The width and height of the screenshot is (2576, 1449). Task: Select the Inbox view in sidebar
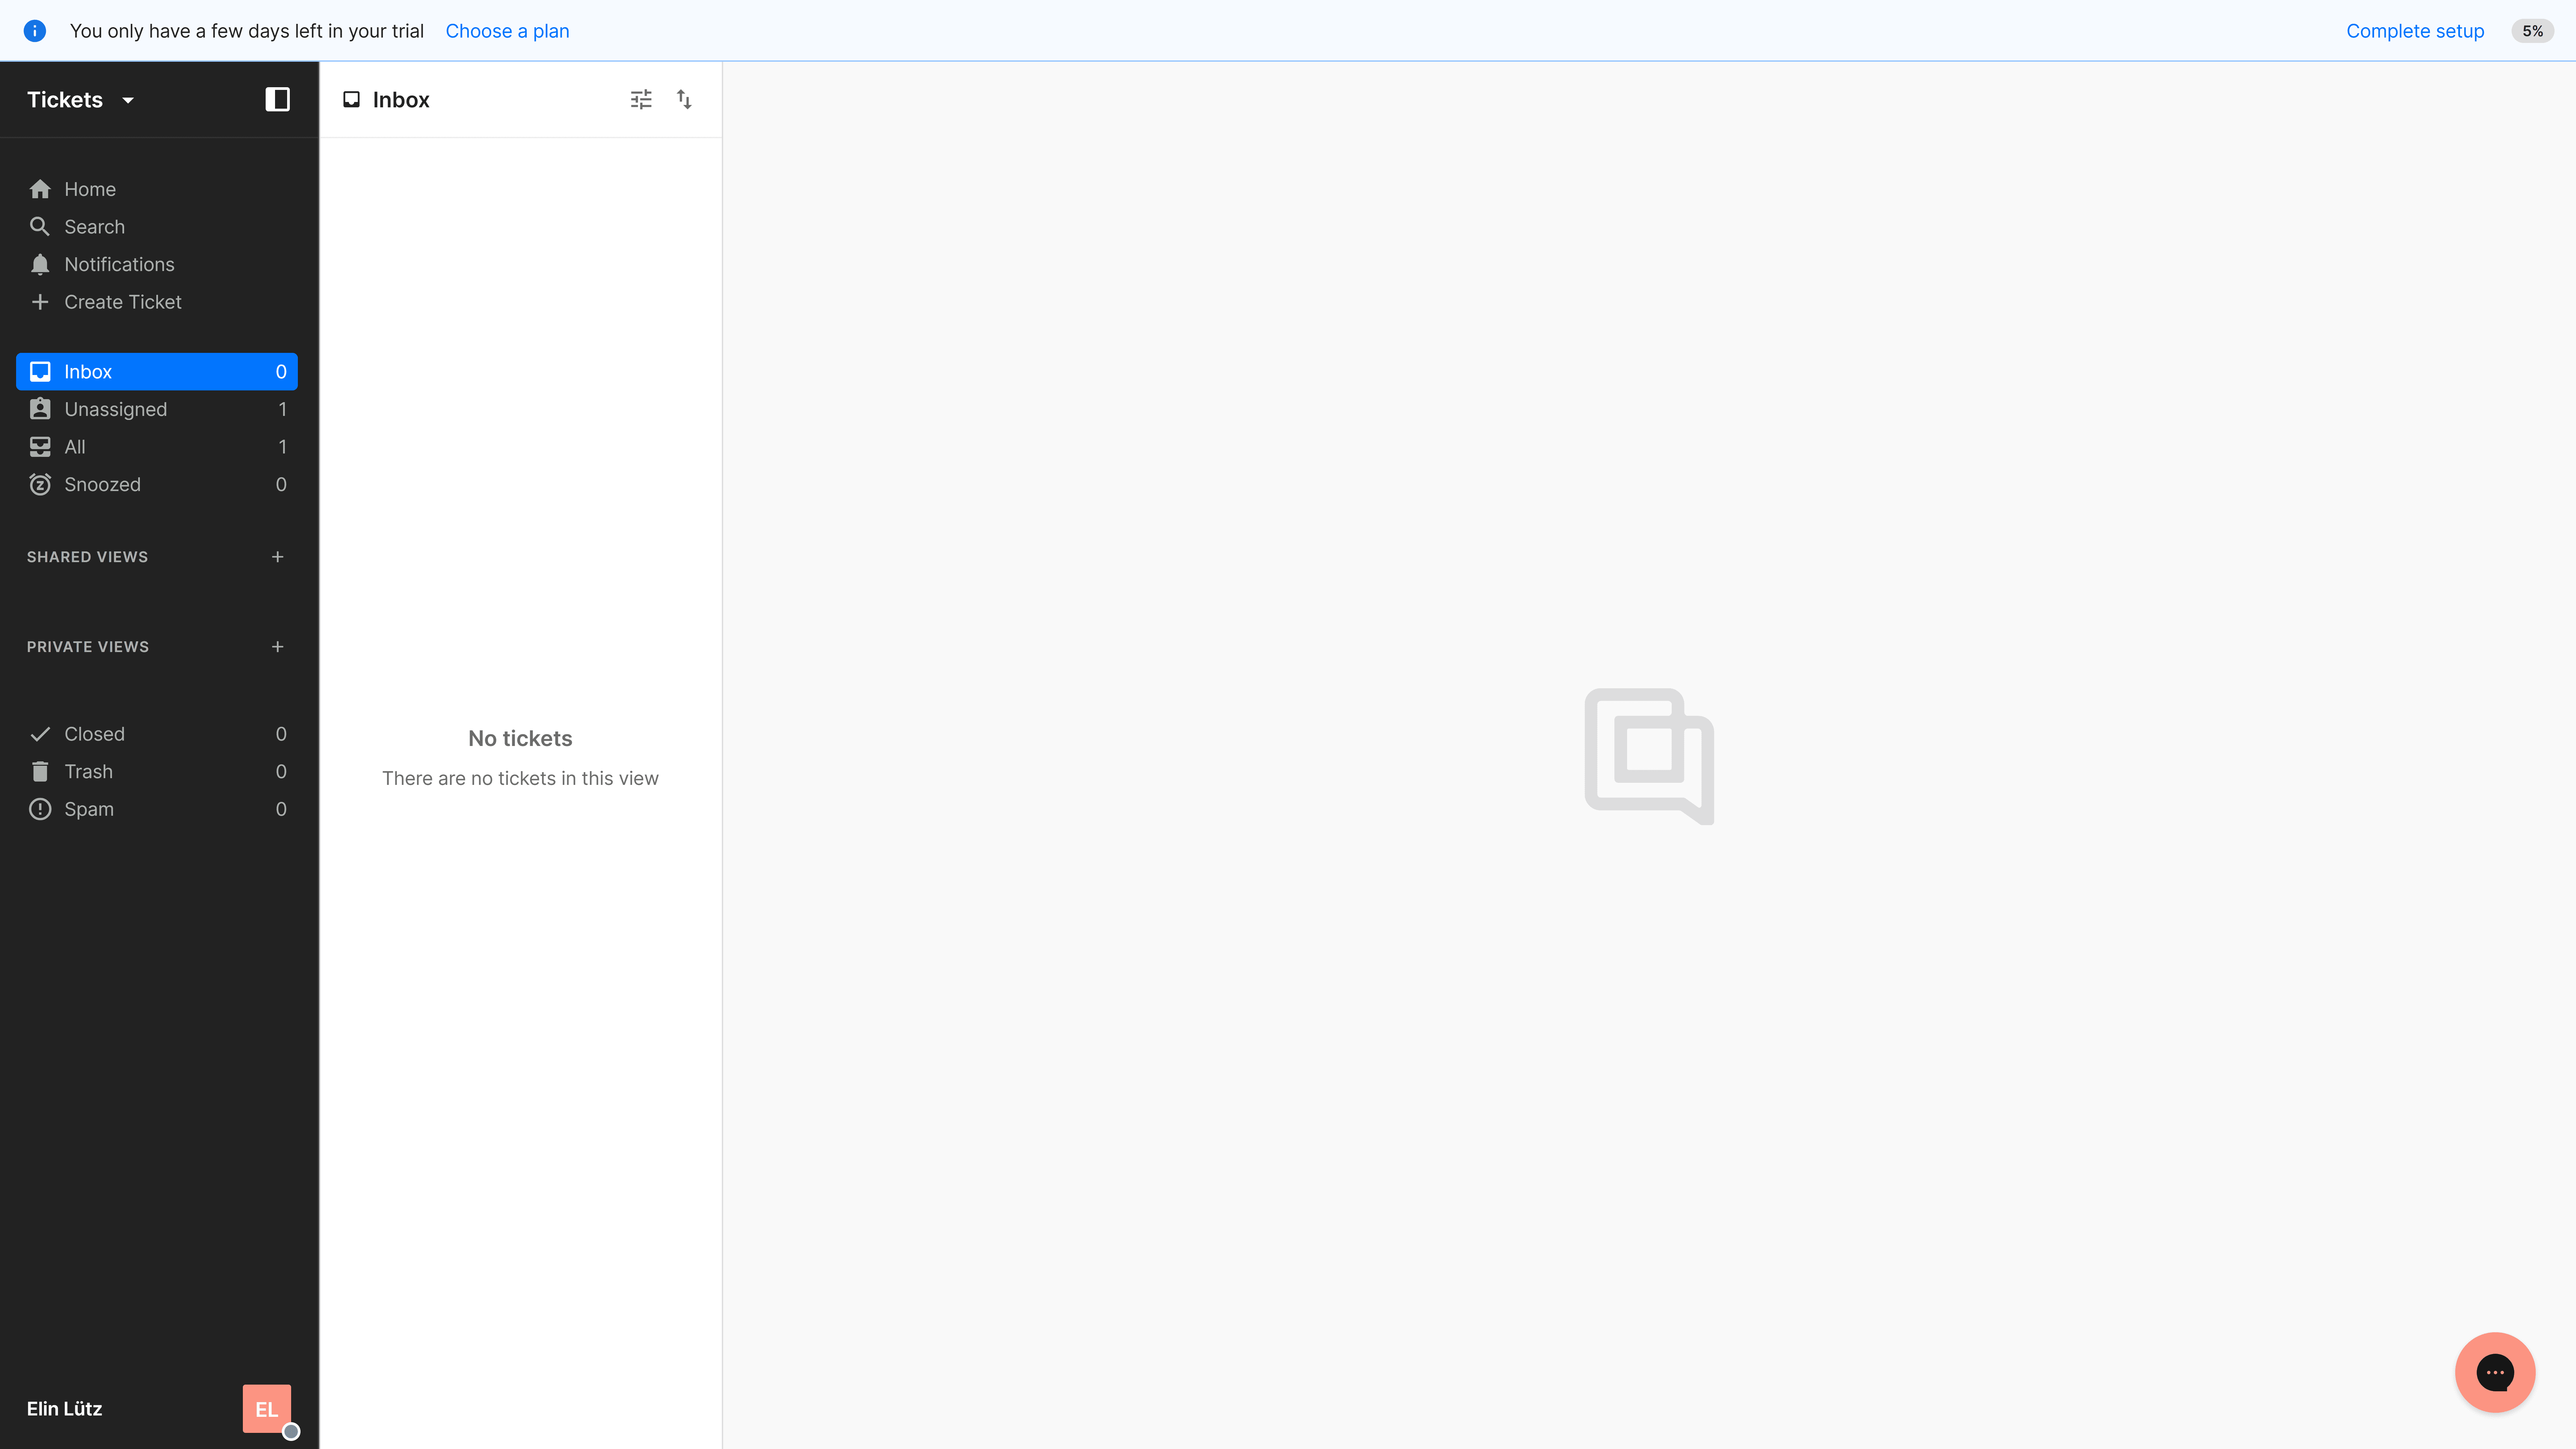[157, 372]
